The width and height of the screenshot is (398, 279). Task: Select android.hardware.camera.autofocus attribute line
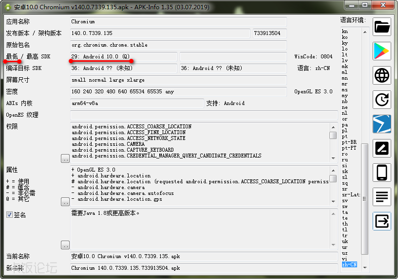pyautogui.click(x=123, y=193)
